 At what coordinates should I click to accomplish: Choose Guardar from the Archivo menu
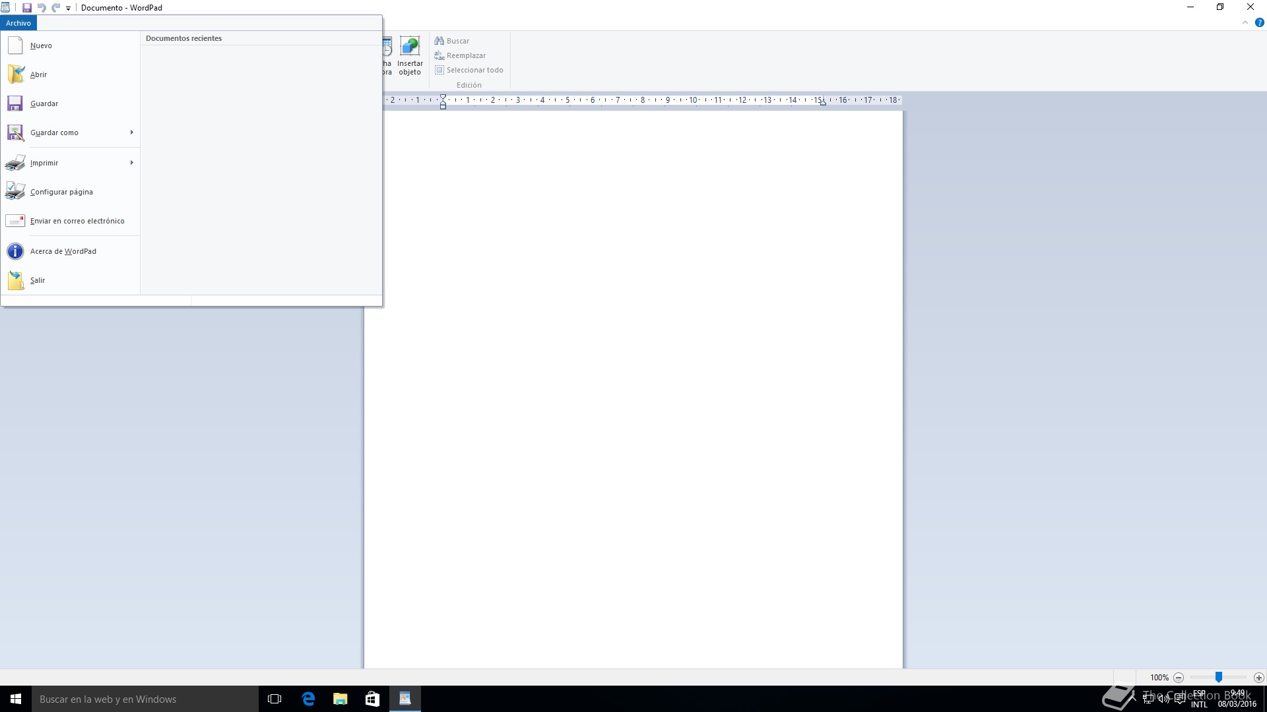tap(70, 104)
